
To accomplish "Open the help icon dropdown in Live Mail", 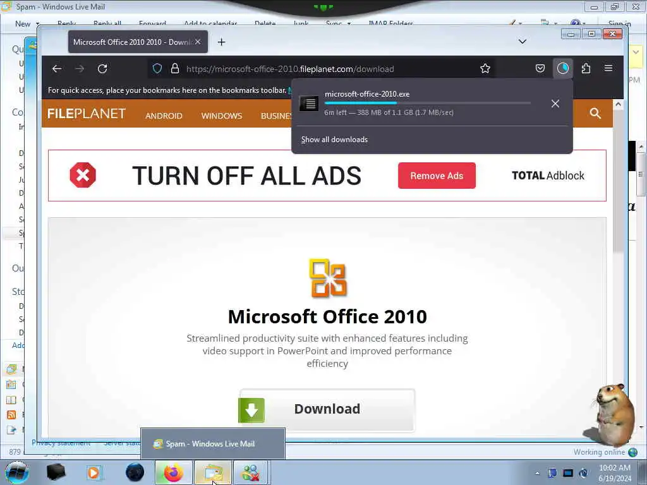I will (577, 23).
